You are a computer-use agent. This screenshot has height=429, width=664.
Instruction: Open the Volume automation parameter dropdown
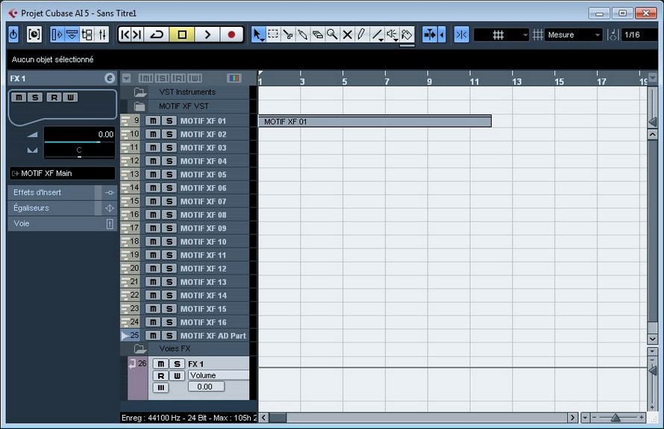point(218,375)
